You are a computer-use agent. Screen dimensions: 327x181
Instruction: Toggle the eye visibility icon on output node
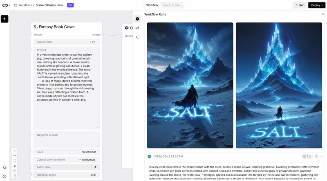point(126,28)
